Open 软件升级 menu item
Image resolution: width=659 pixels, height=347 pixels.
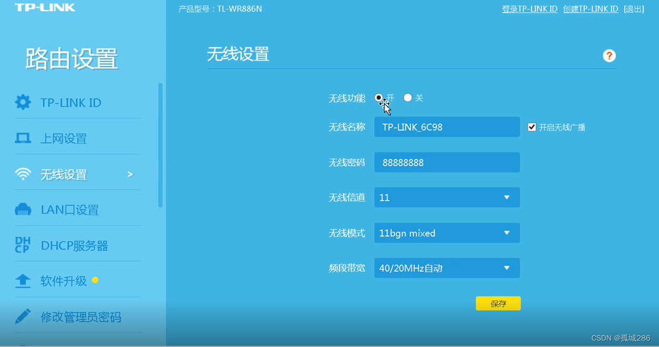pyautogui.click(x=64, y=281)
